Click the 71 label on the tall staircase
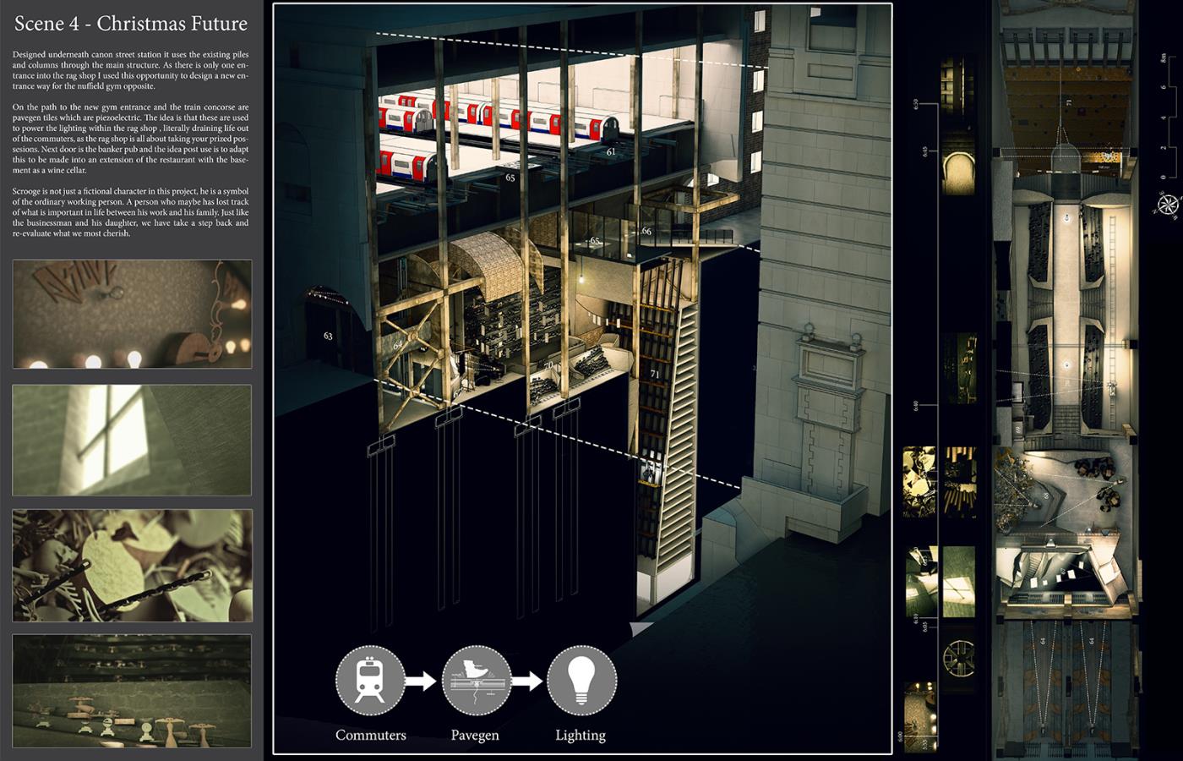The height and width of the screenshot is (761, 1183). [655, 374]
